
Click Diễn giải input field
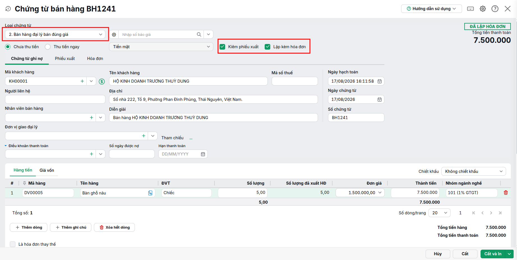213,118
